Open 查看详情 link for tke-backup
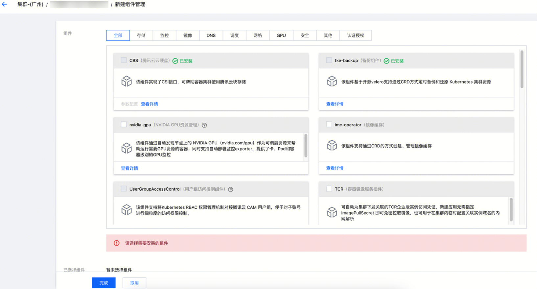537x289 pixels. click(x=335, y=104)
